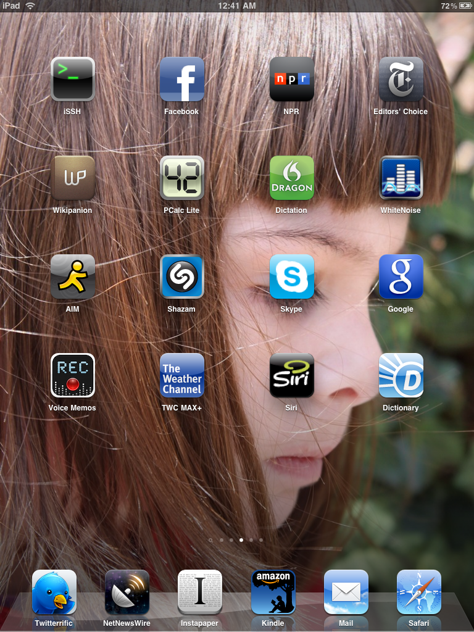Open Voice Memos recorder
Image resolution: width=474 pixels, height=632 pixels.
point(73,375)
